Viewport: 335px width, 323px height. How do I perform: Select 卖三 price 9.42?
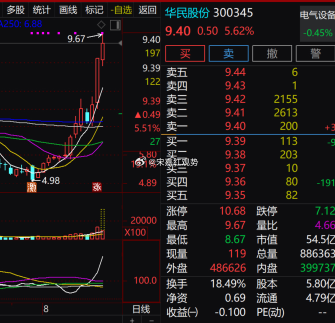pyautogui.click(x=235, y=99)
